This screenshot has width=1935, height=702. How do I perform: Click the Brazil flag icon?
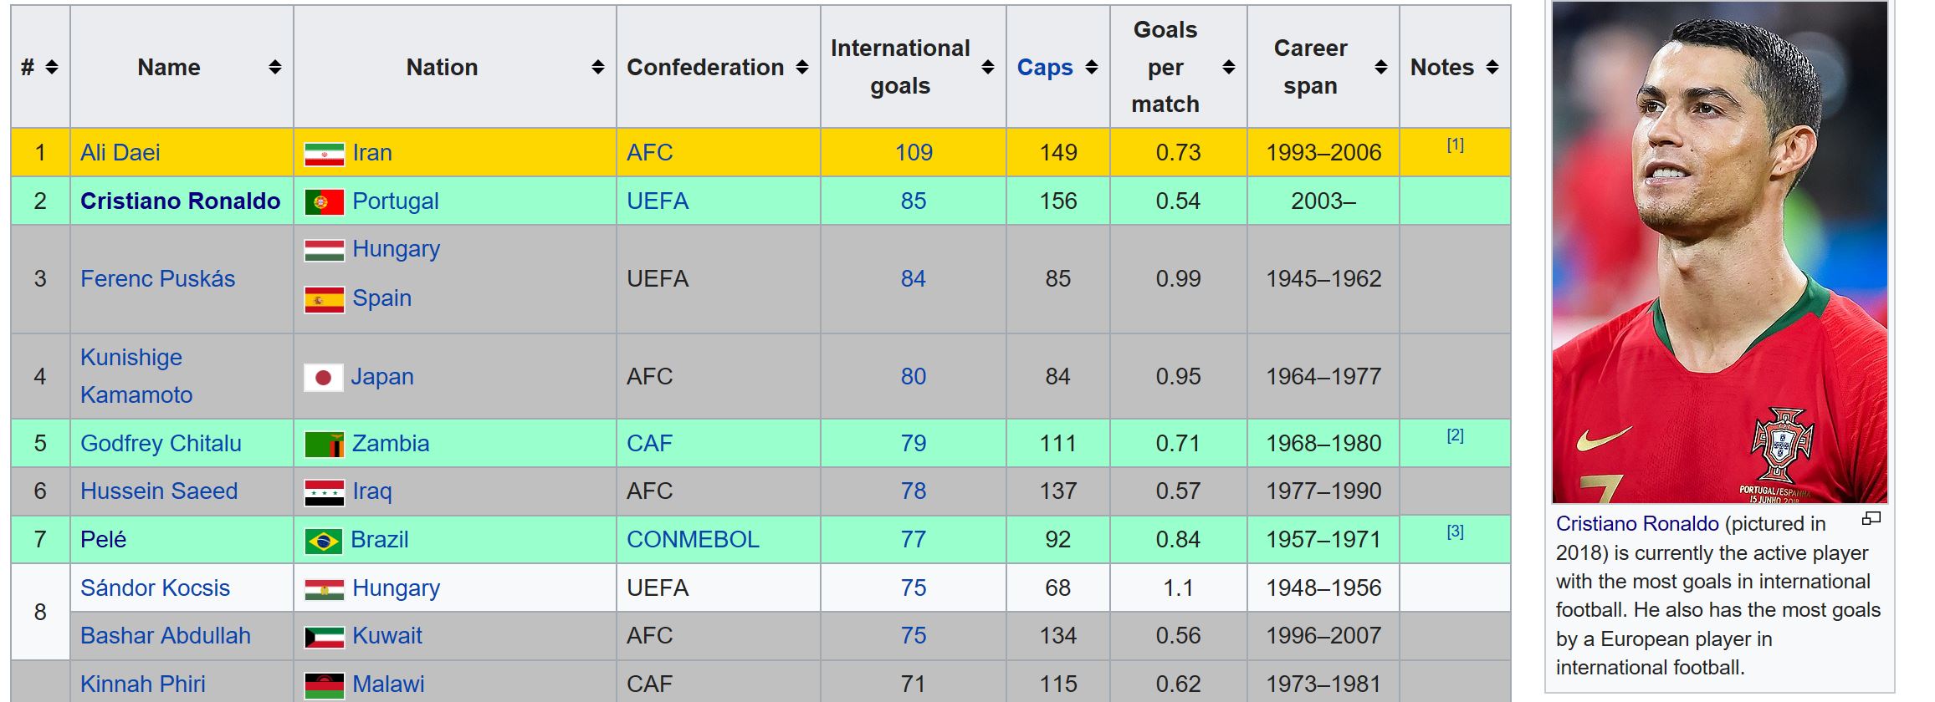click(x=324, y=541)
